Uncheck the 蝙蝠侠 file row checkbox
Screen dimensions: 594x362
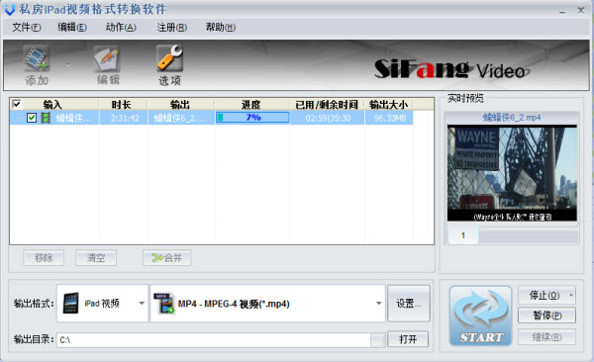coord(32,118)
